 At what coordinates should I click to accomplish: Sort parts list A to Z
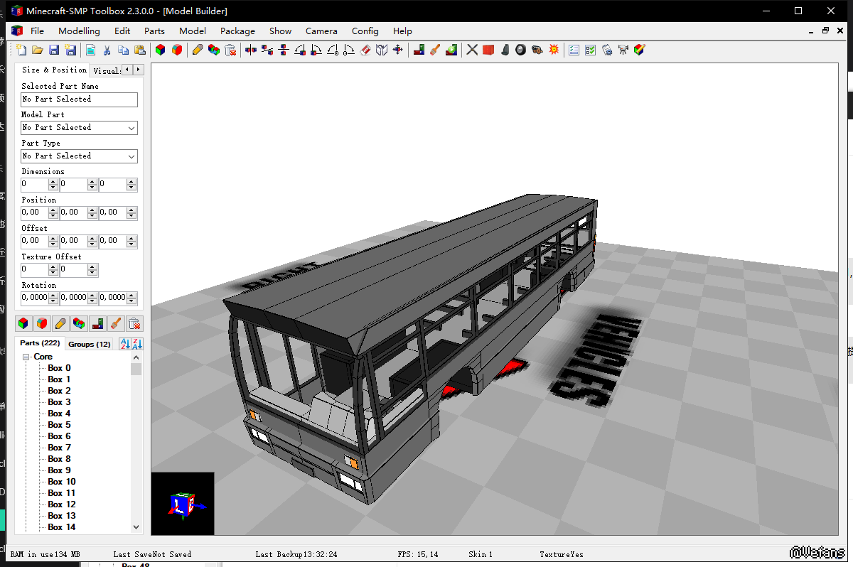coord(125,344)
